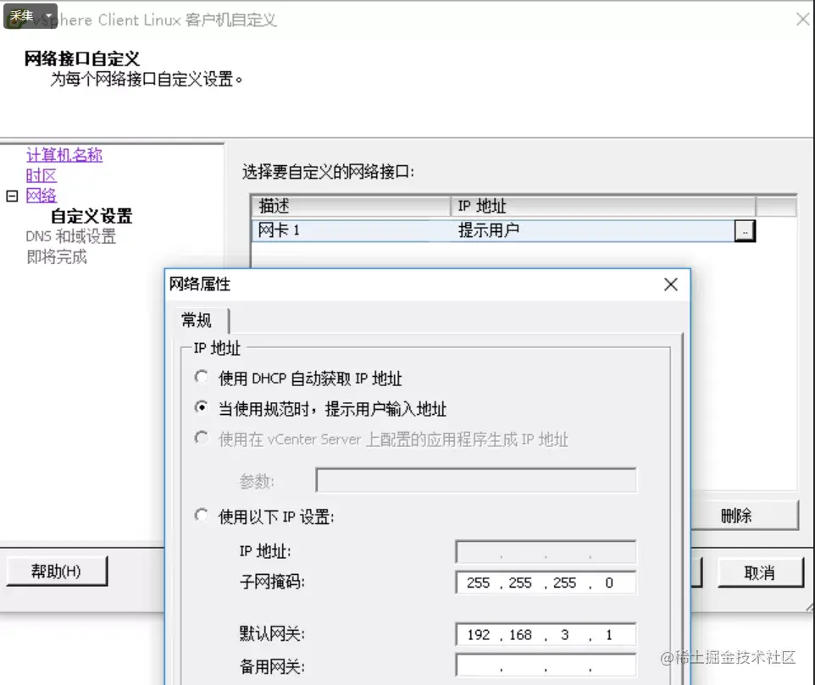The width and height of the screenshot is (815, 685).
Task: Open the 计算机名称 settings page
Action: (63, 154)
